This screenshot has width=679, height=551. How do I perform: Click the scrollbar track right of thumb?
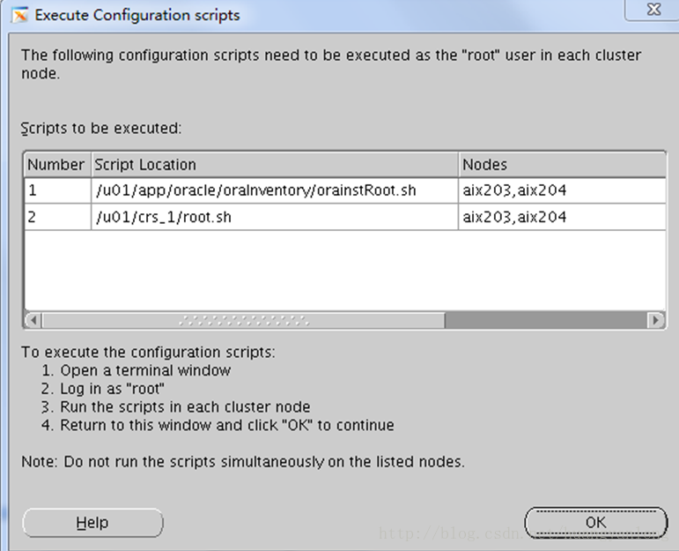[544, 320]
